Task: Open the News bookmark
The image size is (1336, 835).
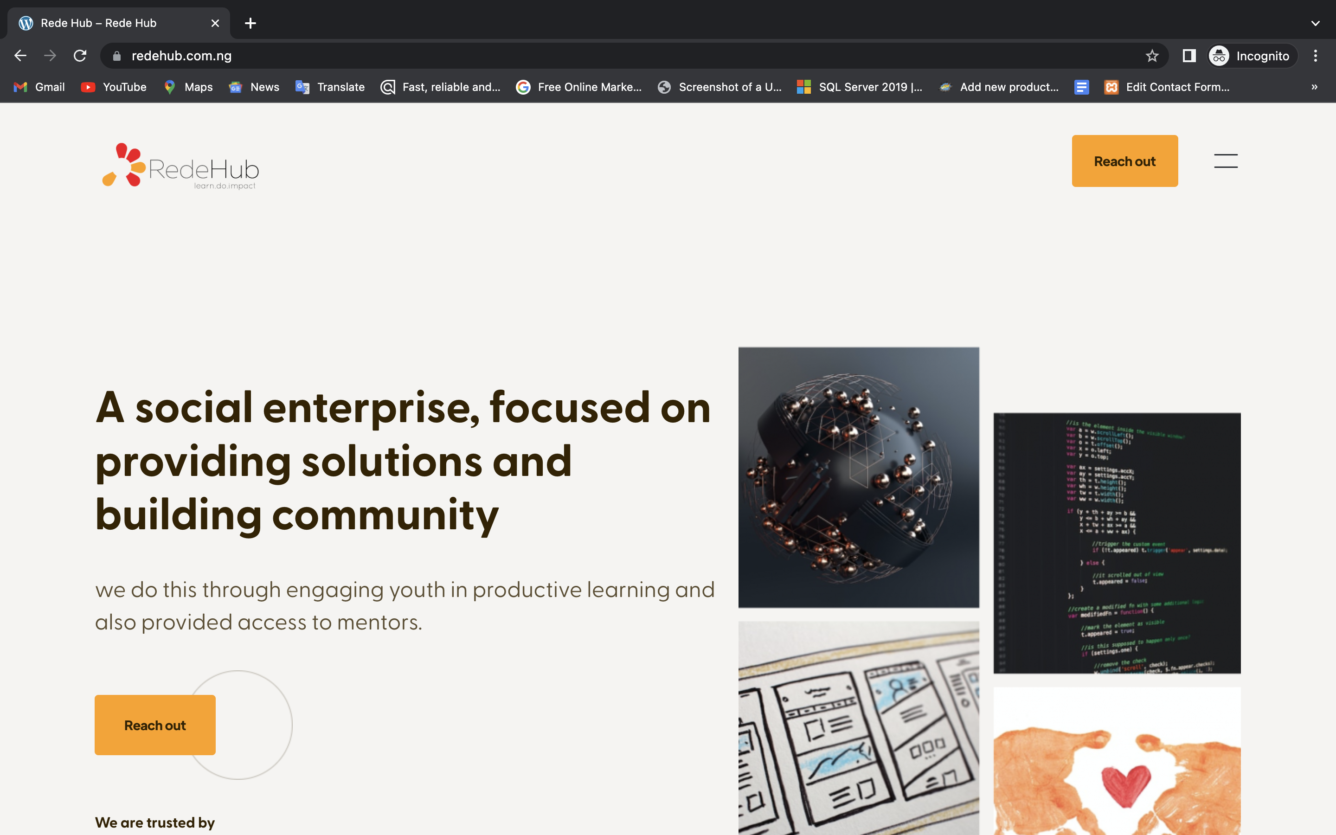Action: (254, 87)
